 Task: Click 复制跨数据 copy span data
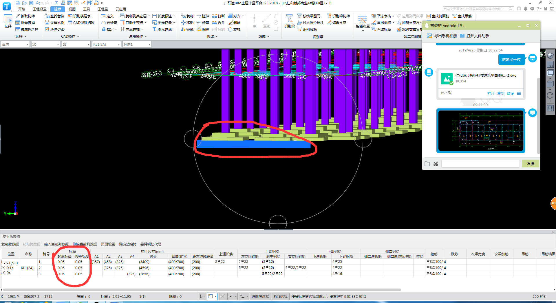click(x=10, y=244)
